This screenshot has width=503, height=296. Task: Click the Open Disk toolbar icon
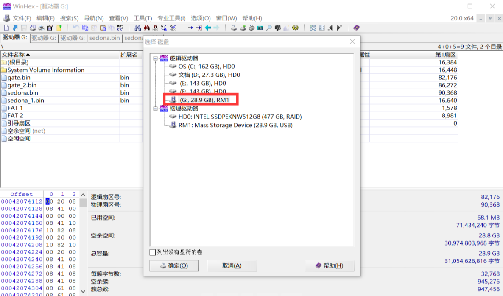click(x=234, y=28)
